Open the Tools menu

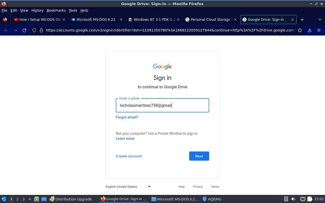(73, 10)
